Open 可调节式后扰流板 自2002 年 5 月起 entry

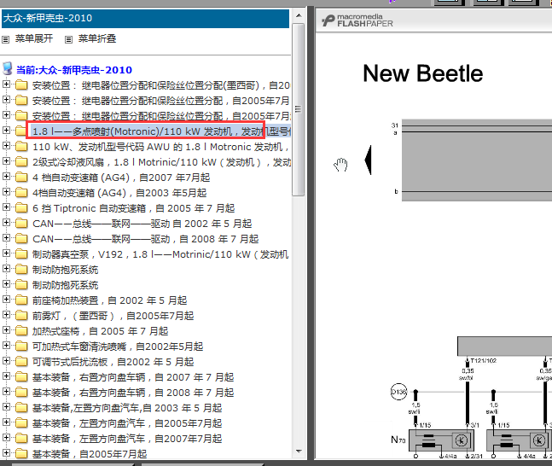[x=113, y=362]
